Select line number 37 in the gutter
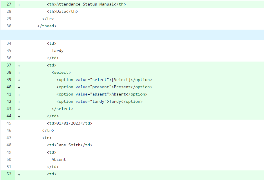Image resolution: width=264 pixels, height=180 pixels. click(9, 65)
